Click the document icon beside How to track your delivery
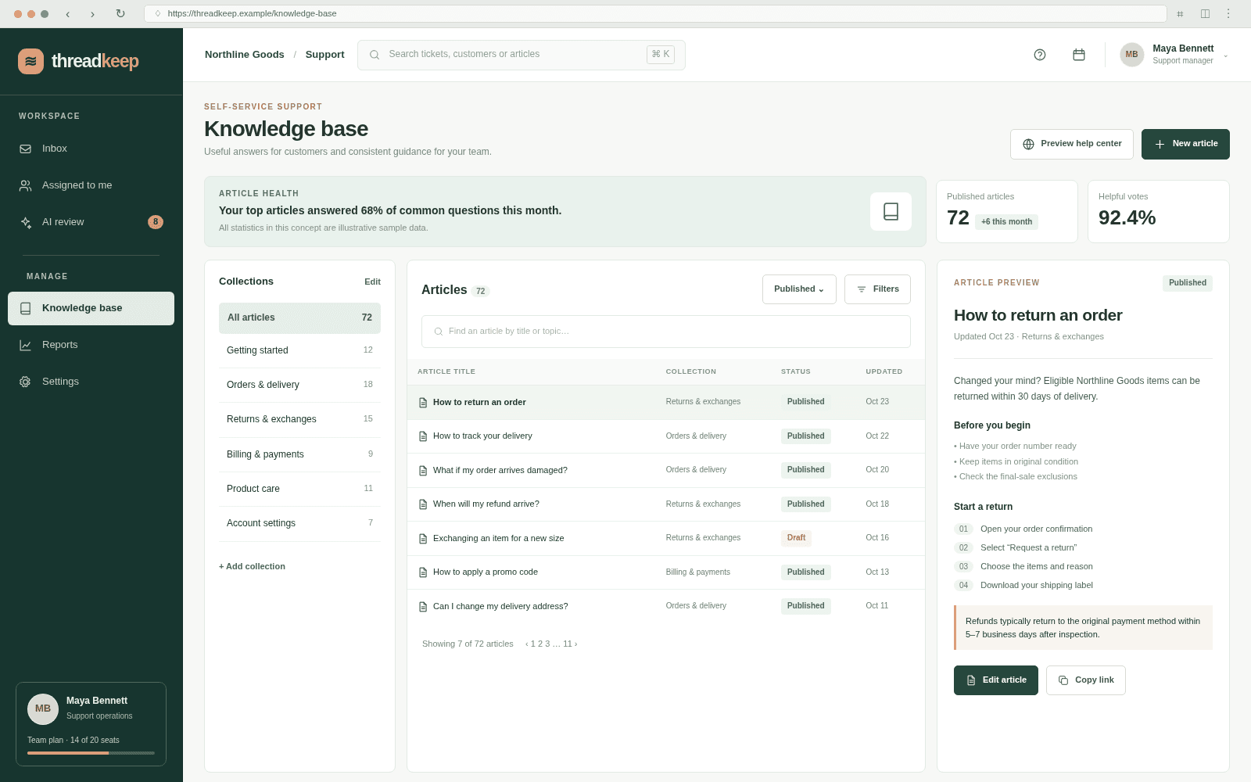This screenshot has height=782, width=1251. pos(423,436)
